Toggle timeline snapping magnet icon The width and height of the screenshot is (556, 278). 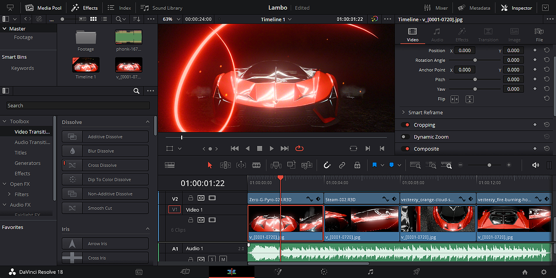tap(327, 165)
